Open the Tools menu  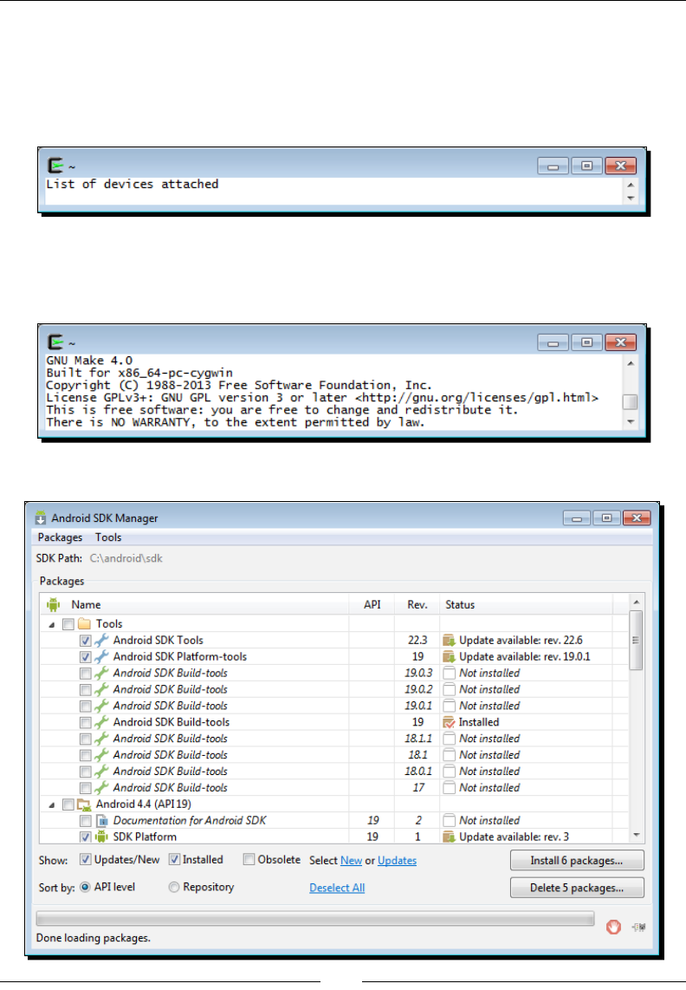(108, 537)
